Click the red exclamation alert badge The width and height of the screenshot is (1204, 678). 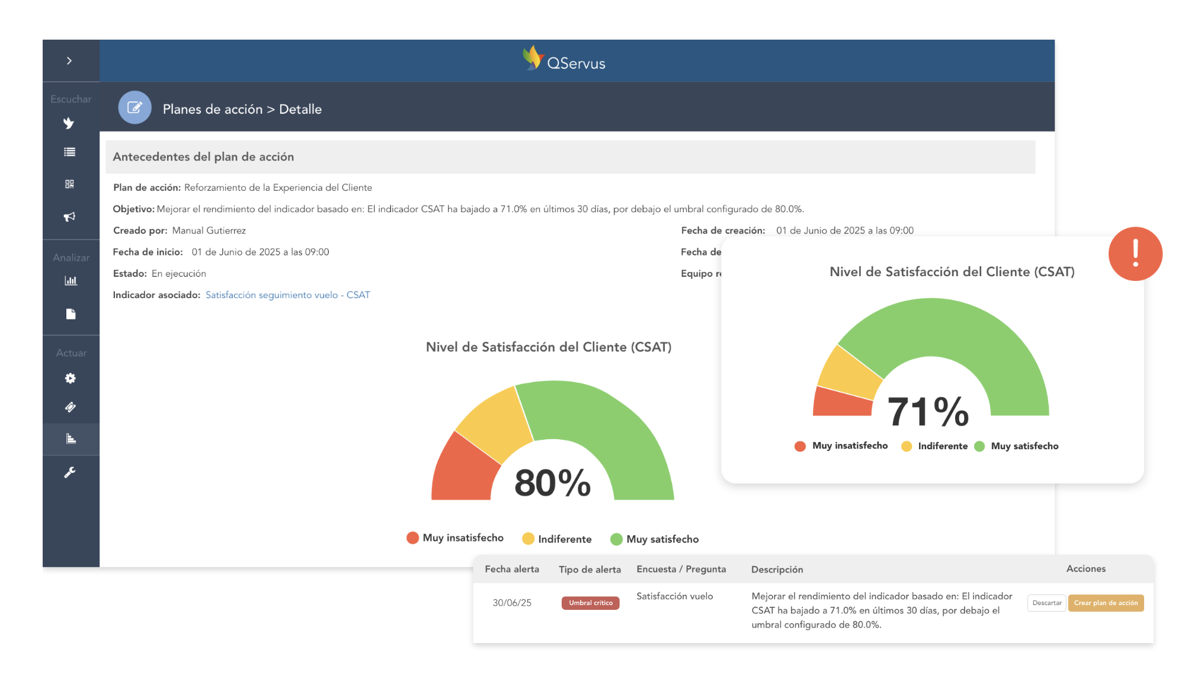tap(1135, 254)
